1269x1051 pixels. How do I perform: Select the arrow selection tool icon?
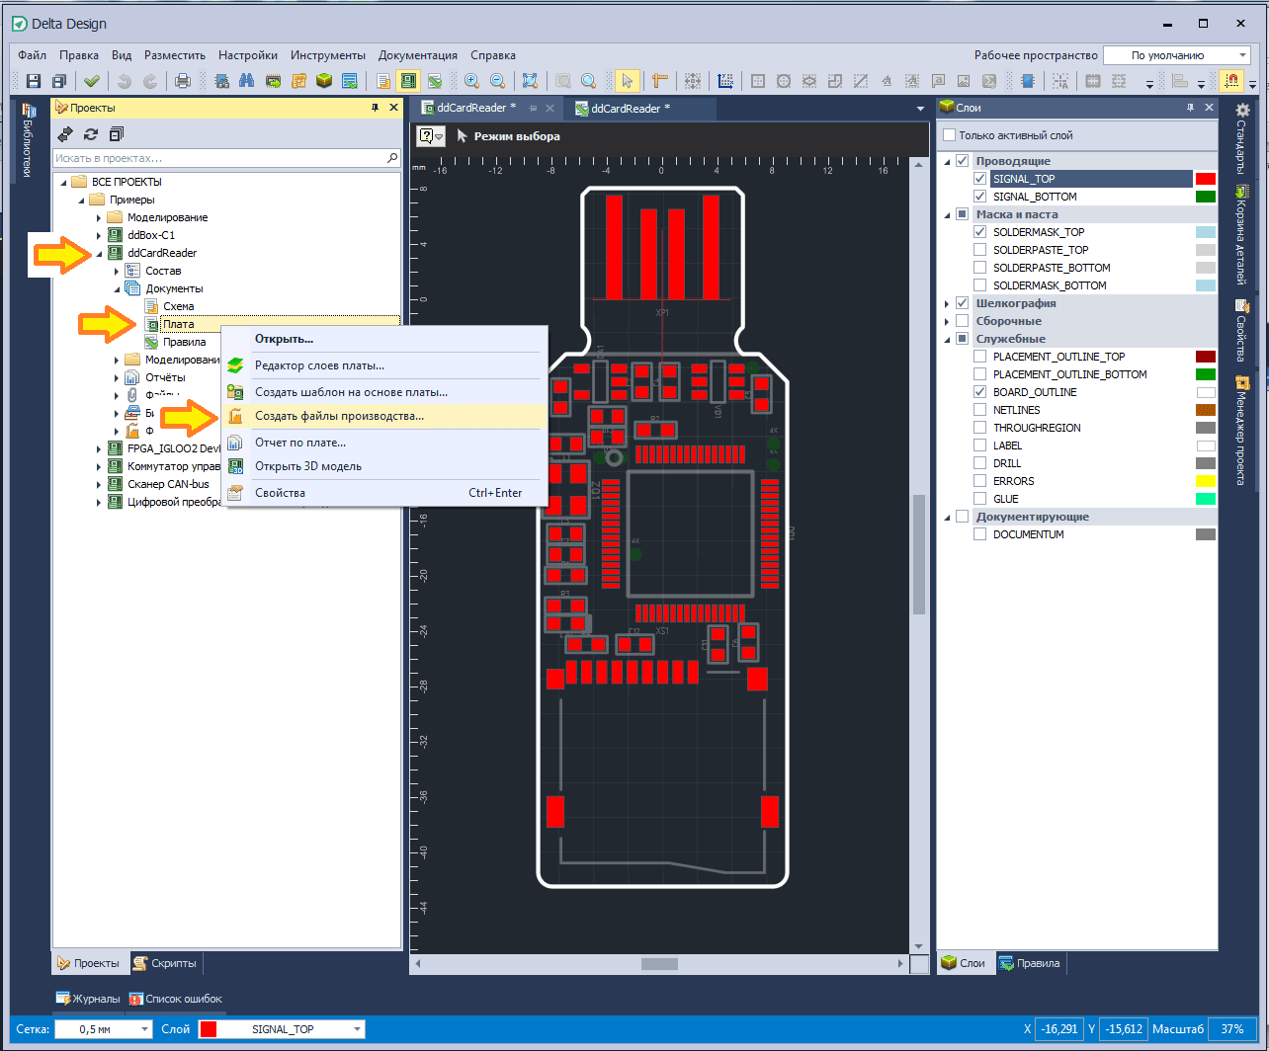point(626,81)
